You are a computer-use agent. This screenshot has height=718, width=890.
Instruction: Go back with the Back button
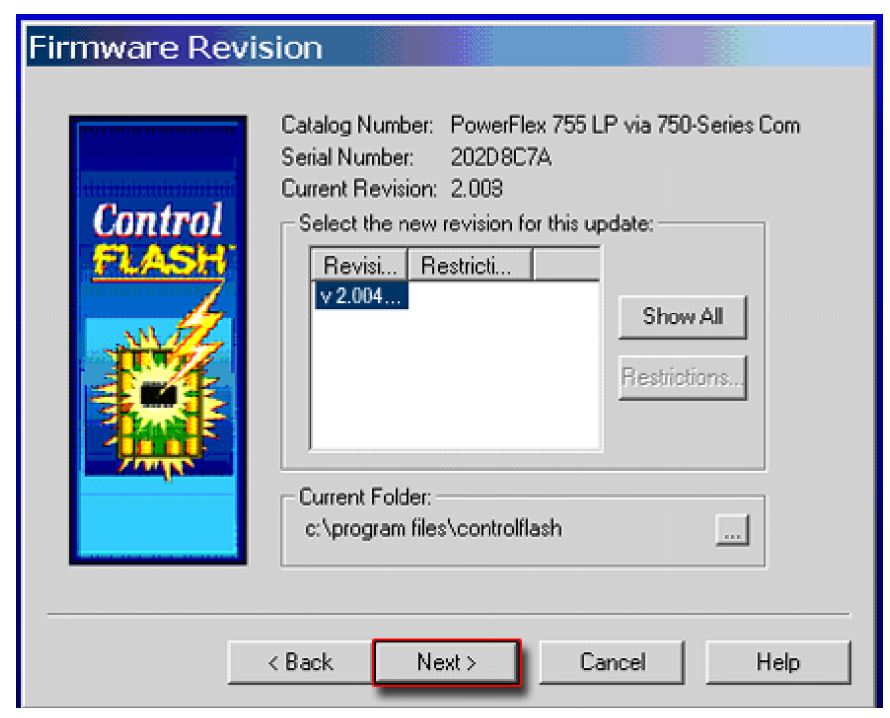301,662
